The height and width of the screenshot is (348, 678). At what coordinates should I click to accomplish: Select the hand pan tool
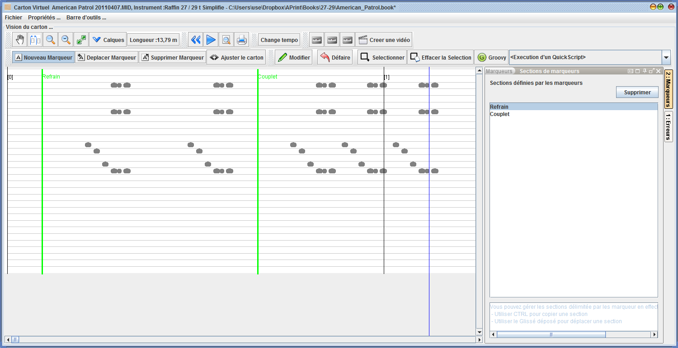point(19,40)
